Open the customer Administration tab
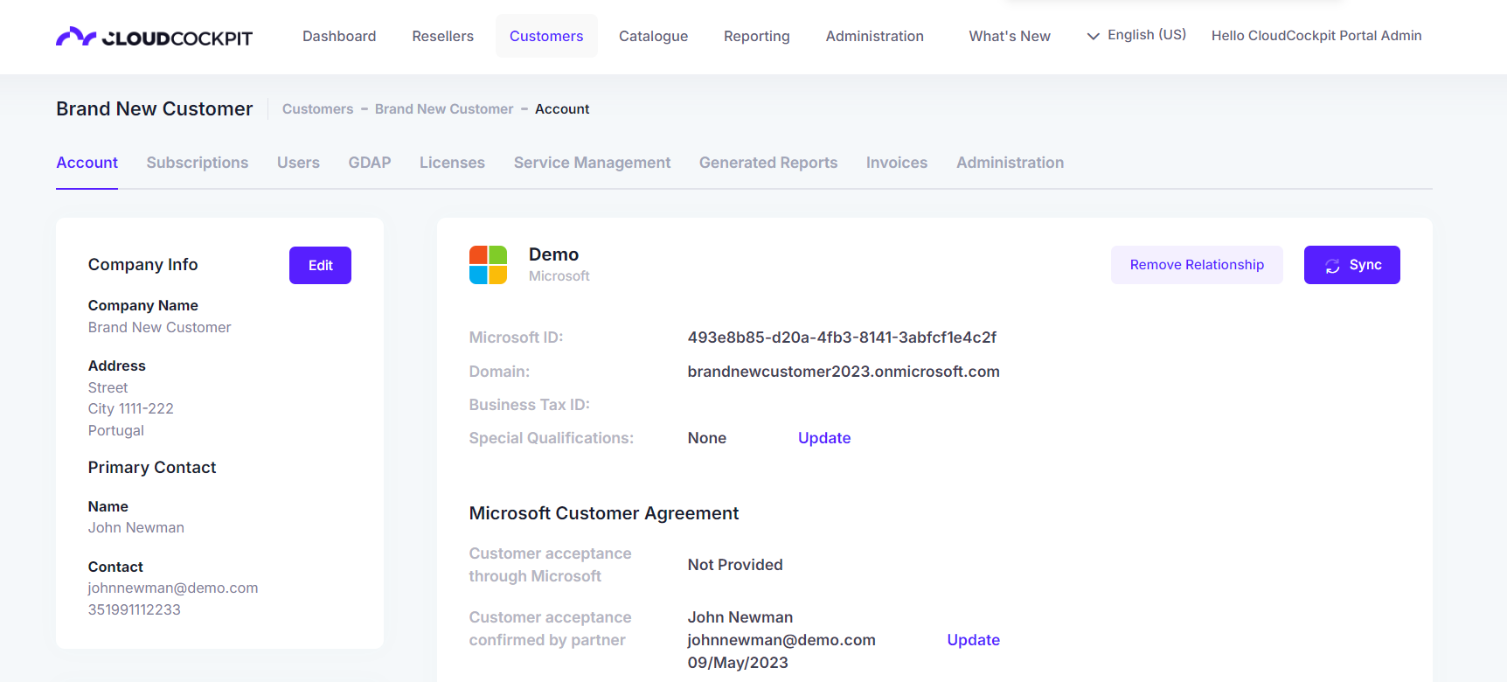 (x=1010, y=163)
